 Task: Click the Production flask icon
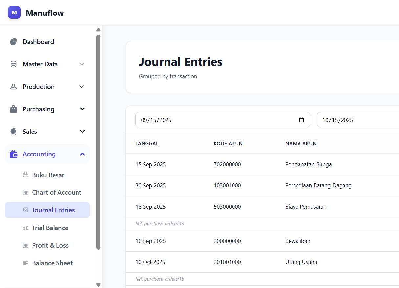pos(13,87)
